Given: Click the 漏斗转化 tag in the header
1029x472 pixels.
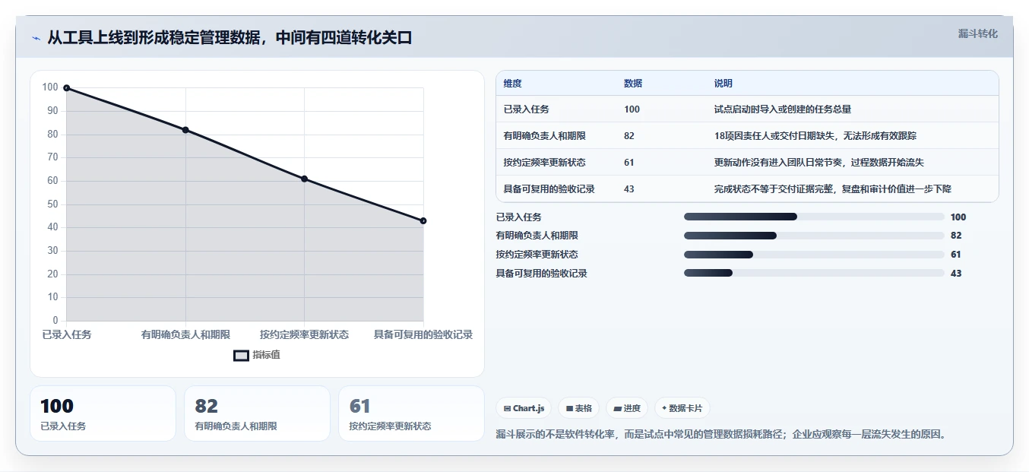Looking at the screenshot, I should pos(977,34).
